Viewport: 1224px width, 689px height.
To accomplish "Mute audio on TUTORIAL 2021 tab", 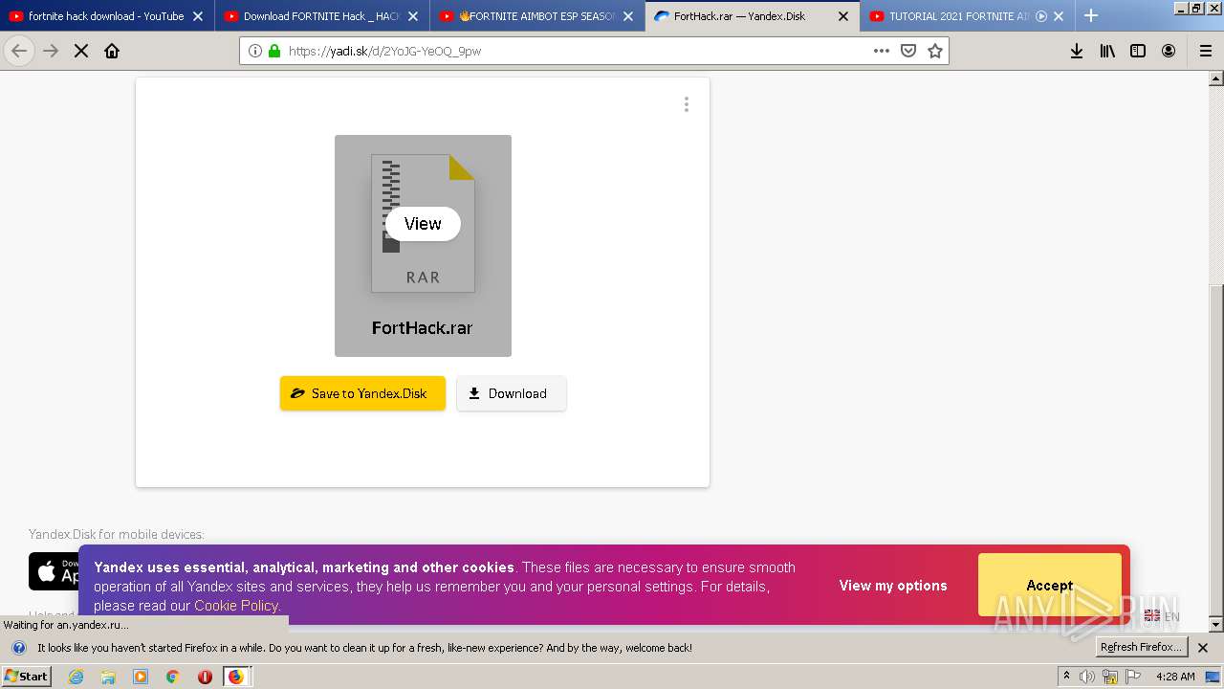I will [x=1041, y=16].
